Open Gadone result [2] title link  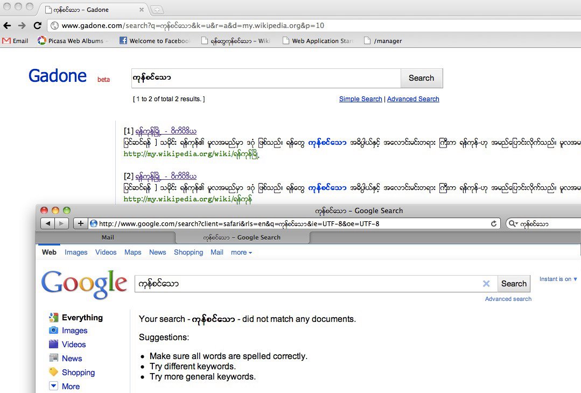click(x=166, y=177)
